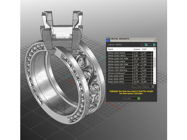Click the Calculate button
187x140 pixels.
tap(131, 98)
